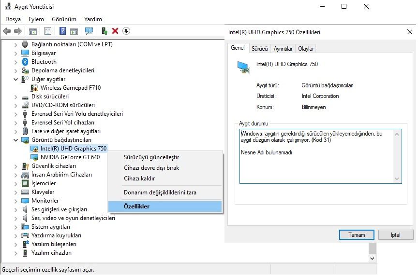Click the Bilgisayar computer icon

coord(25,53)
